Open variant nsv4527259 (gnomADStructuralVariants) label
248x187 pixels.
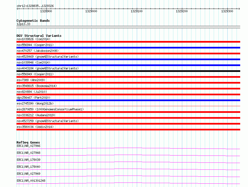[48, 121]
